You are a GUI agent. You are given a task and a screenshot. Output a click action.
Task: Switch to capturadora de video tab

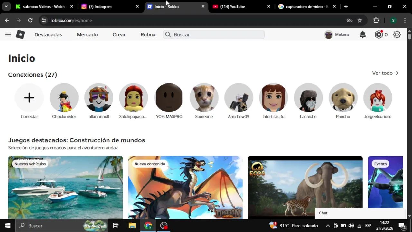point(307,6)
